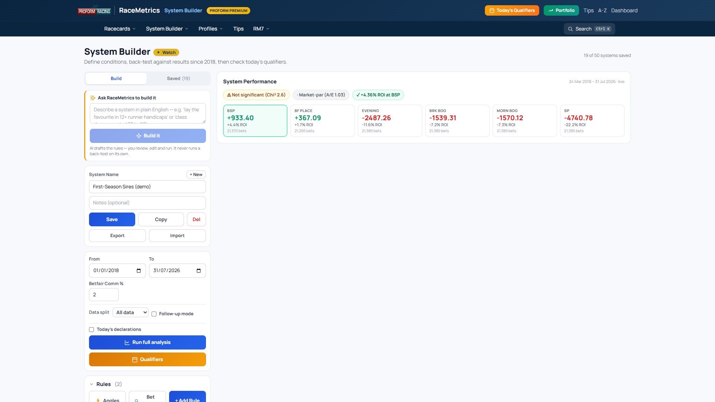
Task: Export the system
Action: [x=117, y=236]
